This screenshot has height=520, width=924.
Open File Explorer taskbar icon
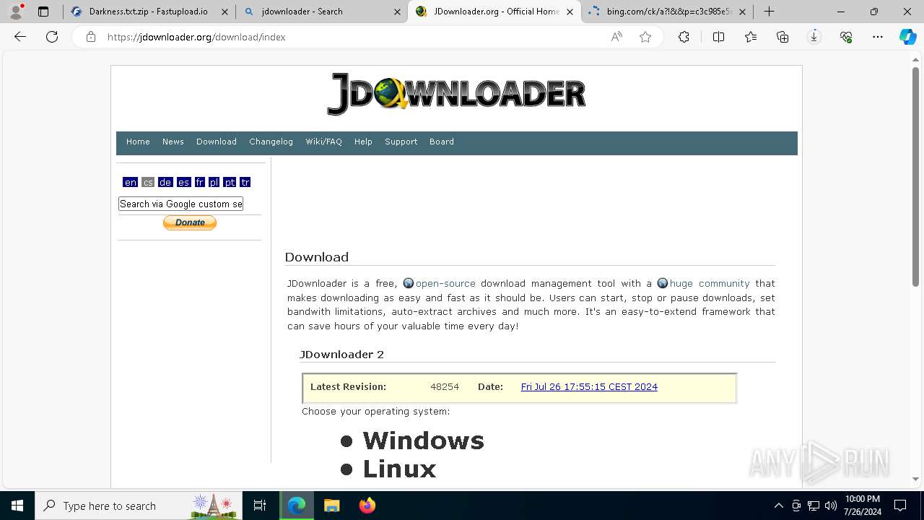(331, 506)
